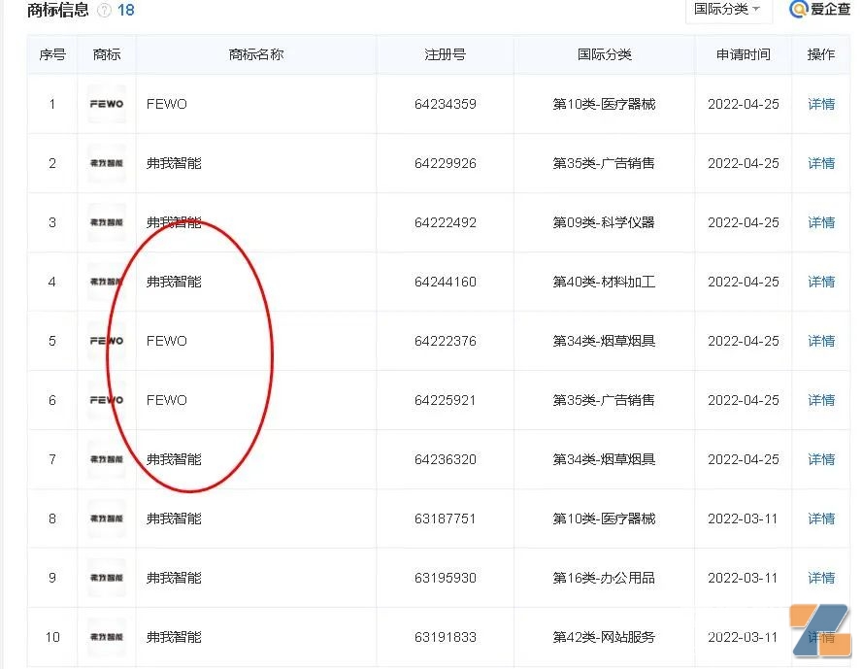Image resolution: width=862 pixels, height=669 pixels.
Task: Click the 注册号 64222376 table cell
Action: point(446,341)
